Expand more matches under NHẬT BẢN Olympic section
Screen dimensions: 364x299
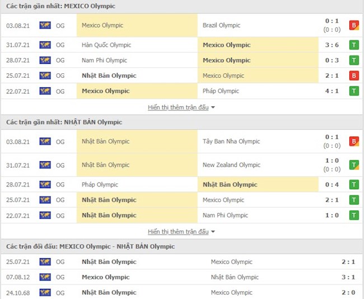click(x=181, y=231)
